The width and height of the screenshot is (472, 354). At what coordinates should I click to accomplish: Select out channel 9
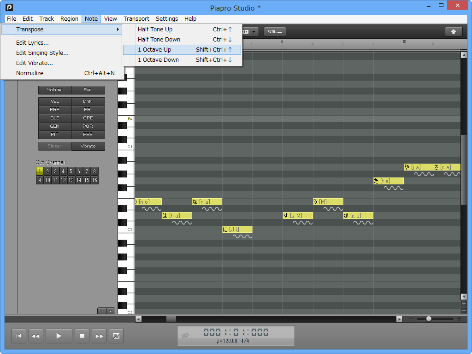coord(40,180)
